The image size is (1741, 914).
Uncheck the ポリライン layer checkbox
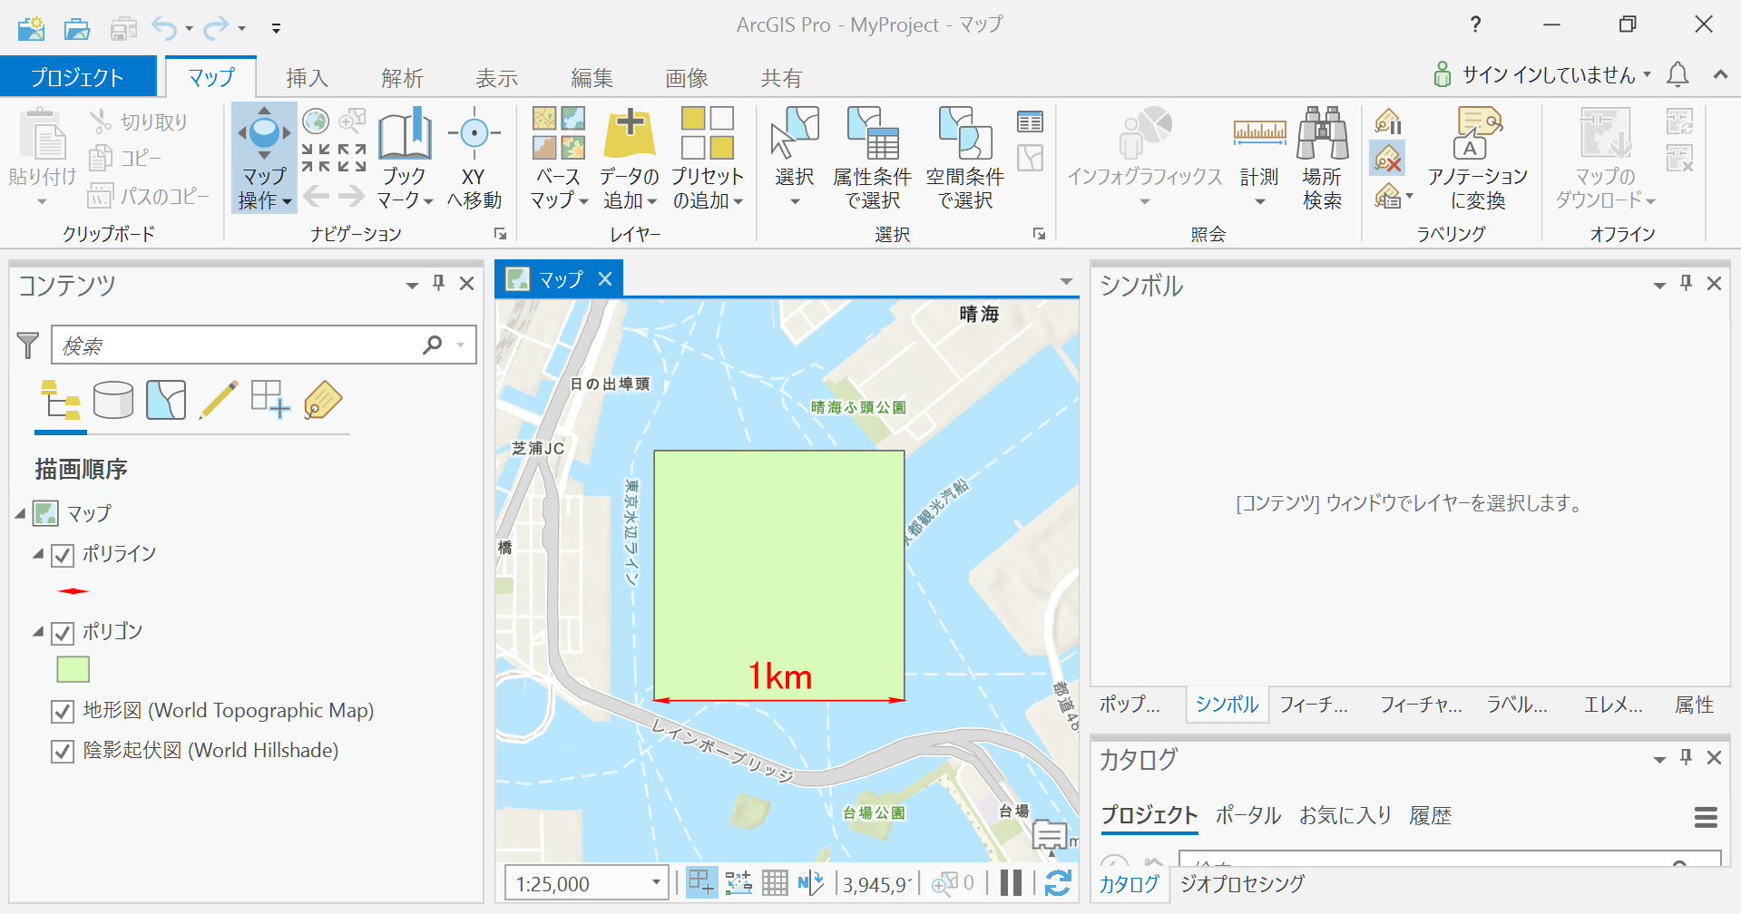click(63, 555)
